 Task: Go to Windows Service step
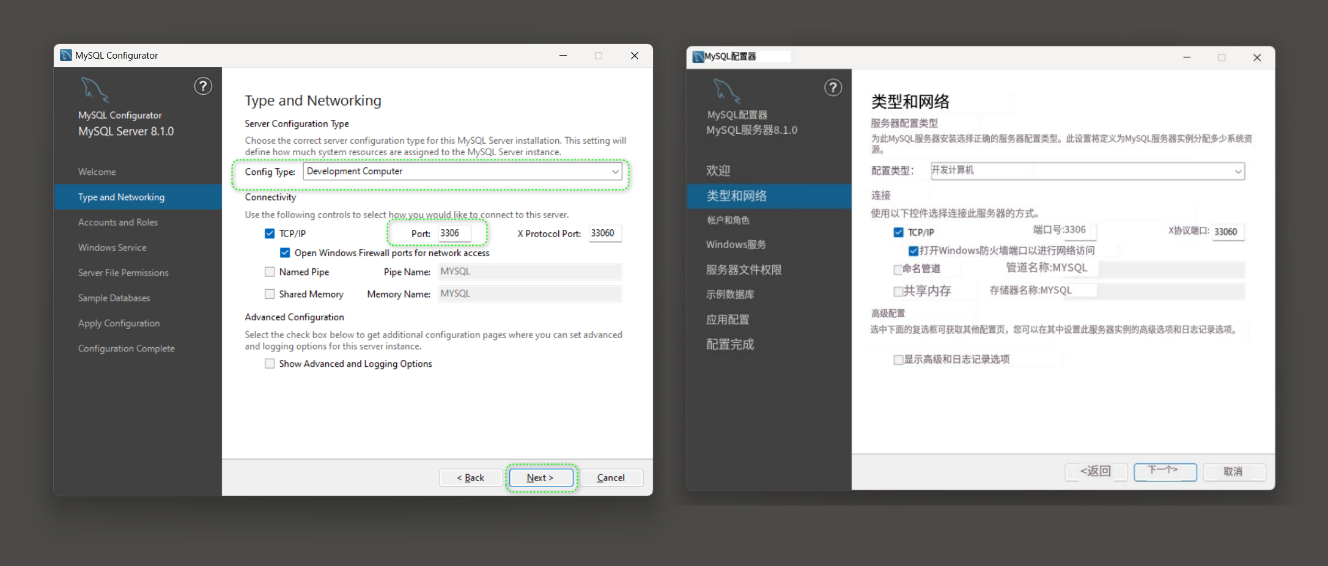point(112,248)
